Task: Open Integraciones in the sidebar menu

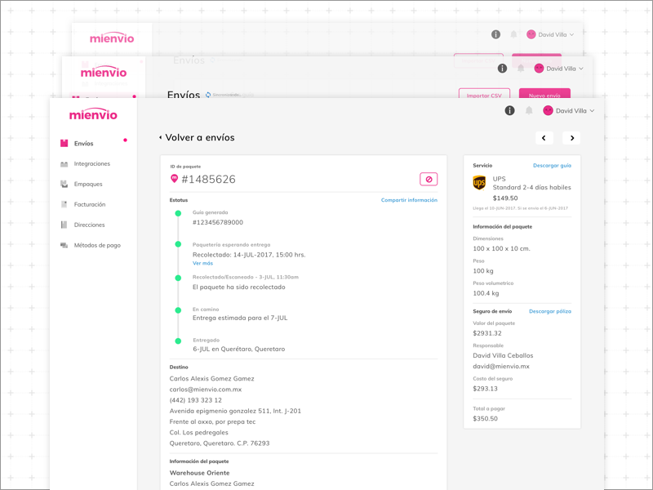Action: 91,163
